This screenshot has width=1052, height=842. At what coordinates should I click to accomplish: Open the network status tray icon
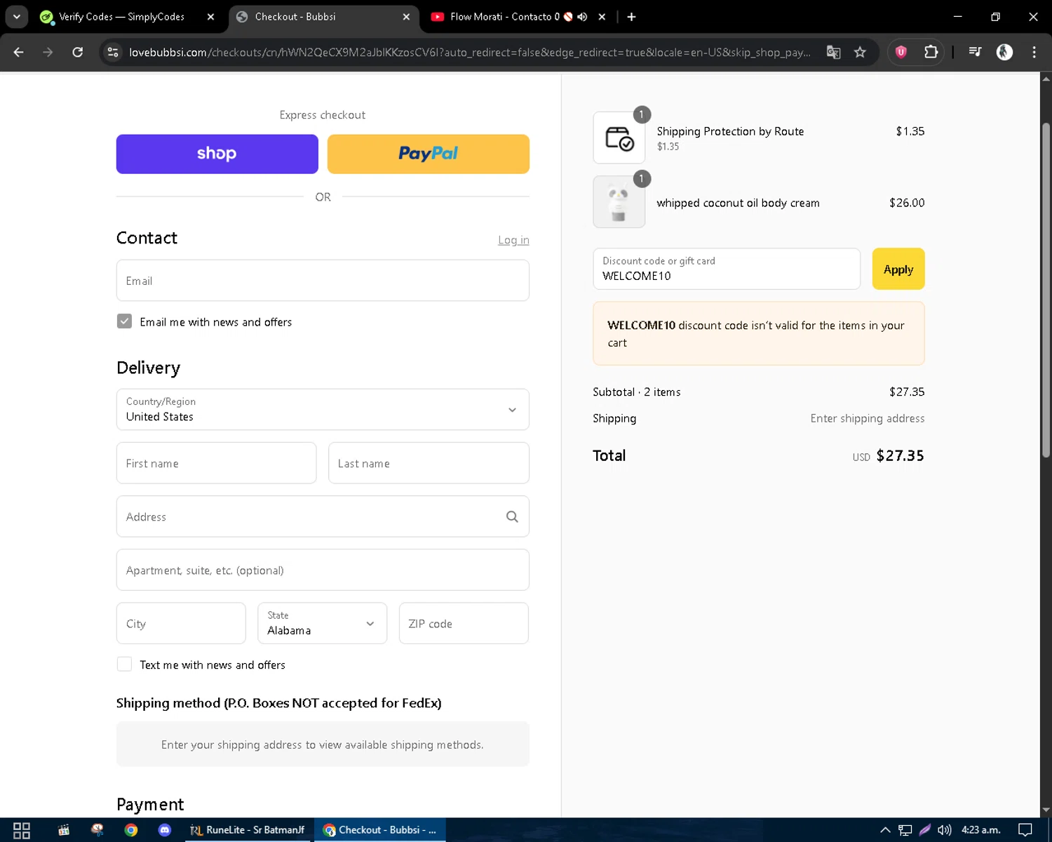[x=905, y=830]
